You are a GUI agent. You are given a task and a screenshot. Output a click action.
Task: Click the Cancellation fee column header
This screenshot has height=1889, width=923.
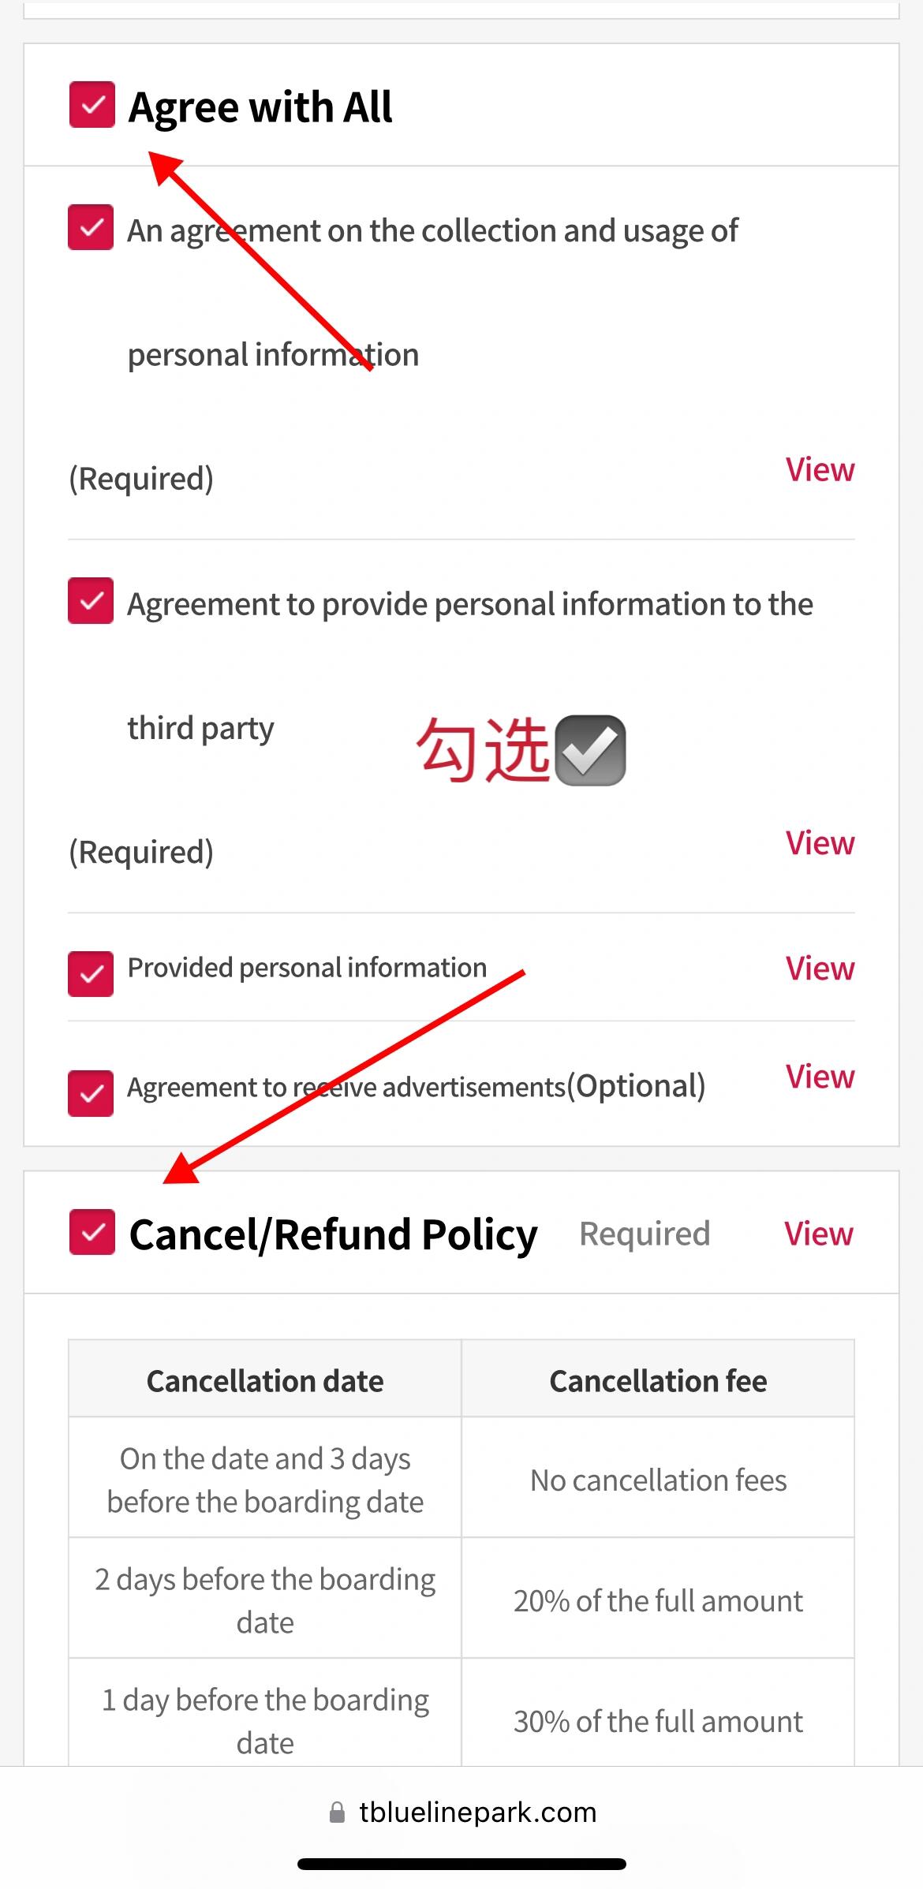point(658,1380)
